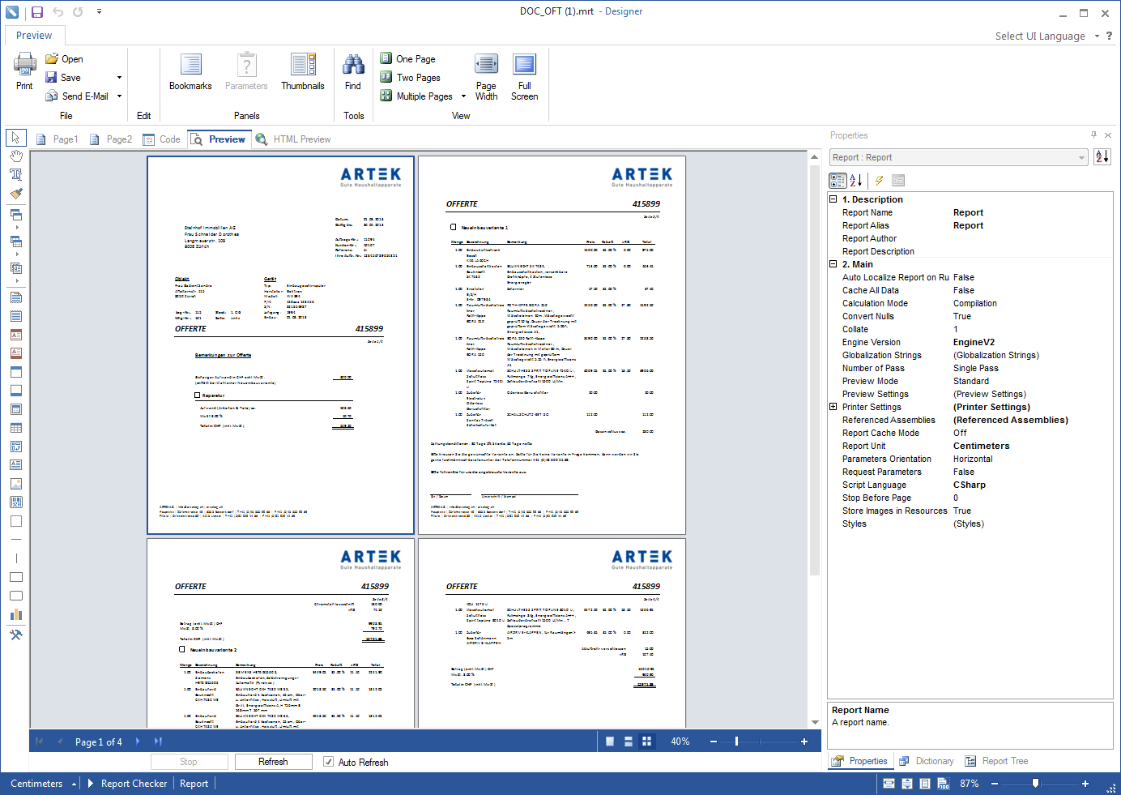Viewport: 1121px width, 795px height.
Task: Click the help question mark button
Action: pyautogui.click(x=1110, y=36)
